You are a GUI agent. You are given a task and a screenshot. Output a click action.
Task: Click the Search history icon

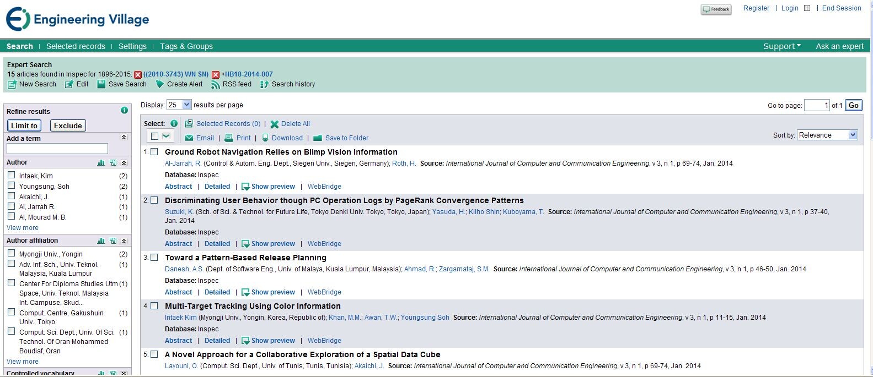(264, 84)
